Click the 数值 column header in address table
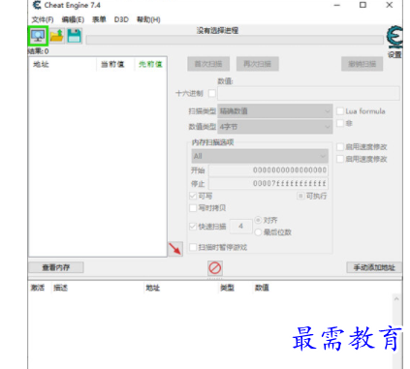The height and width of the screenshot is (369, 410). 262,288
